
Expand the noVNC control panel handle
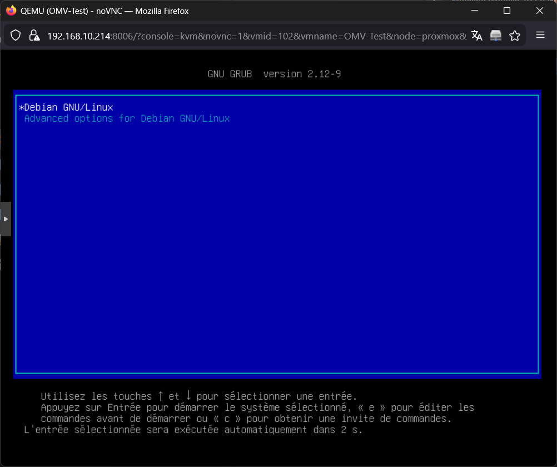click(6, 219)
